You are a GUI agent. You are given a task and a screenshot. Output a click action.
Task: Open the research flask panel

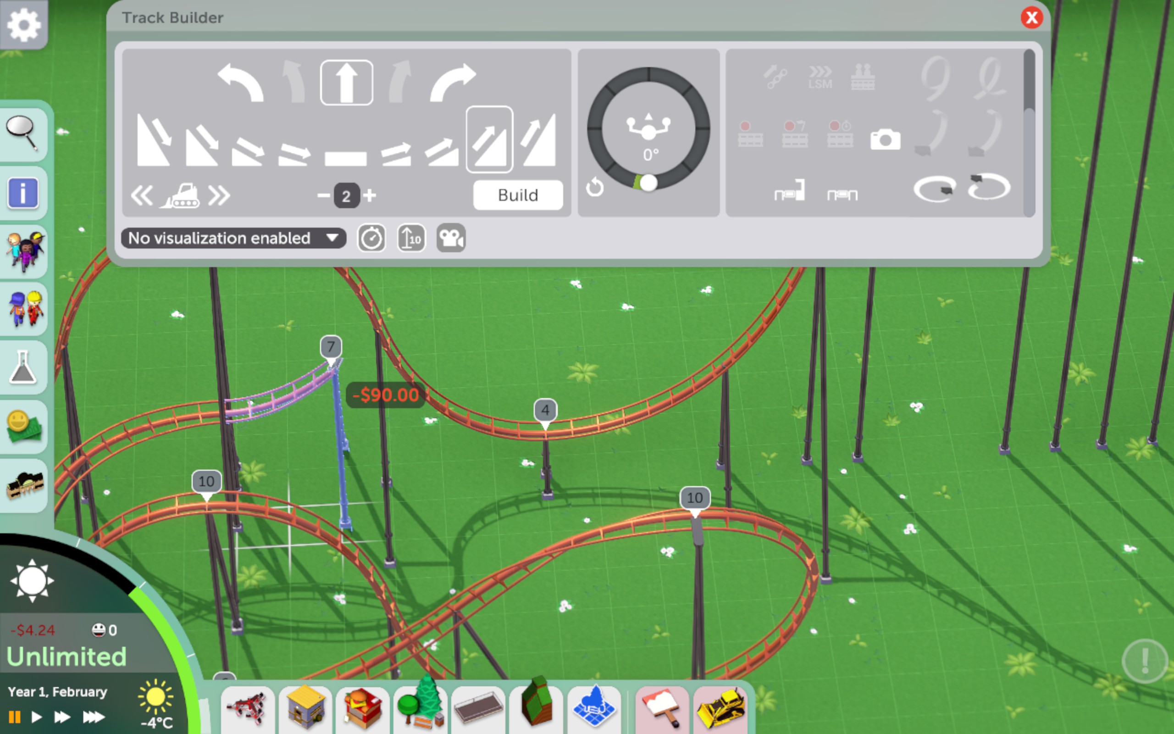pyautogui.click(x=23, y=367)
